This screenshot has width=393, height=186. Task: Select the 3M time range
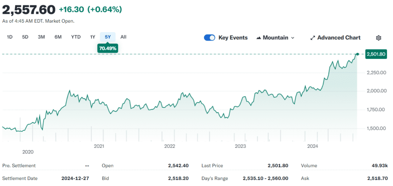pos(41,37)
